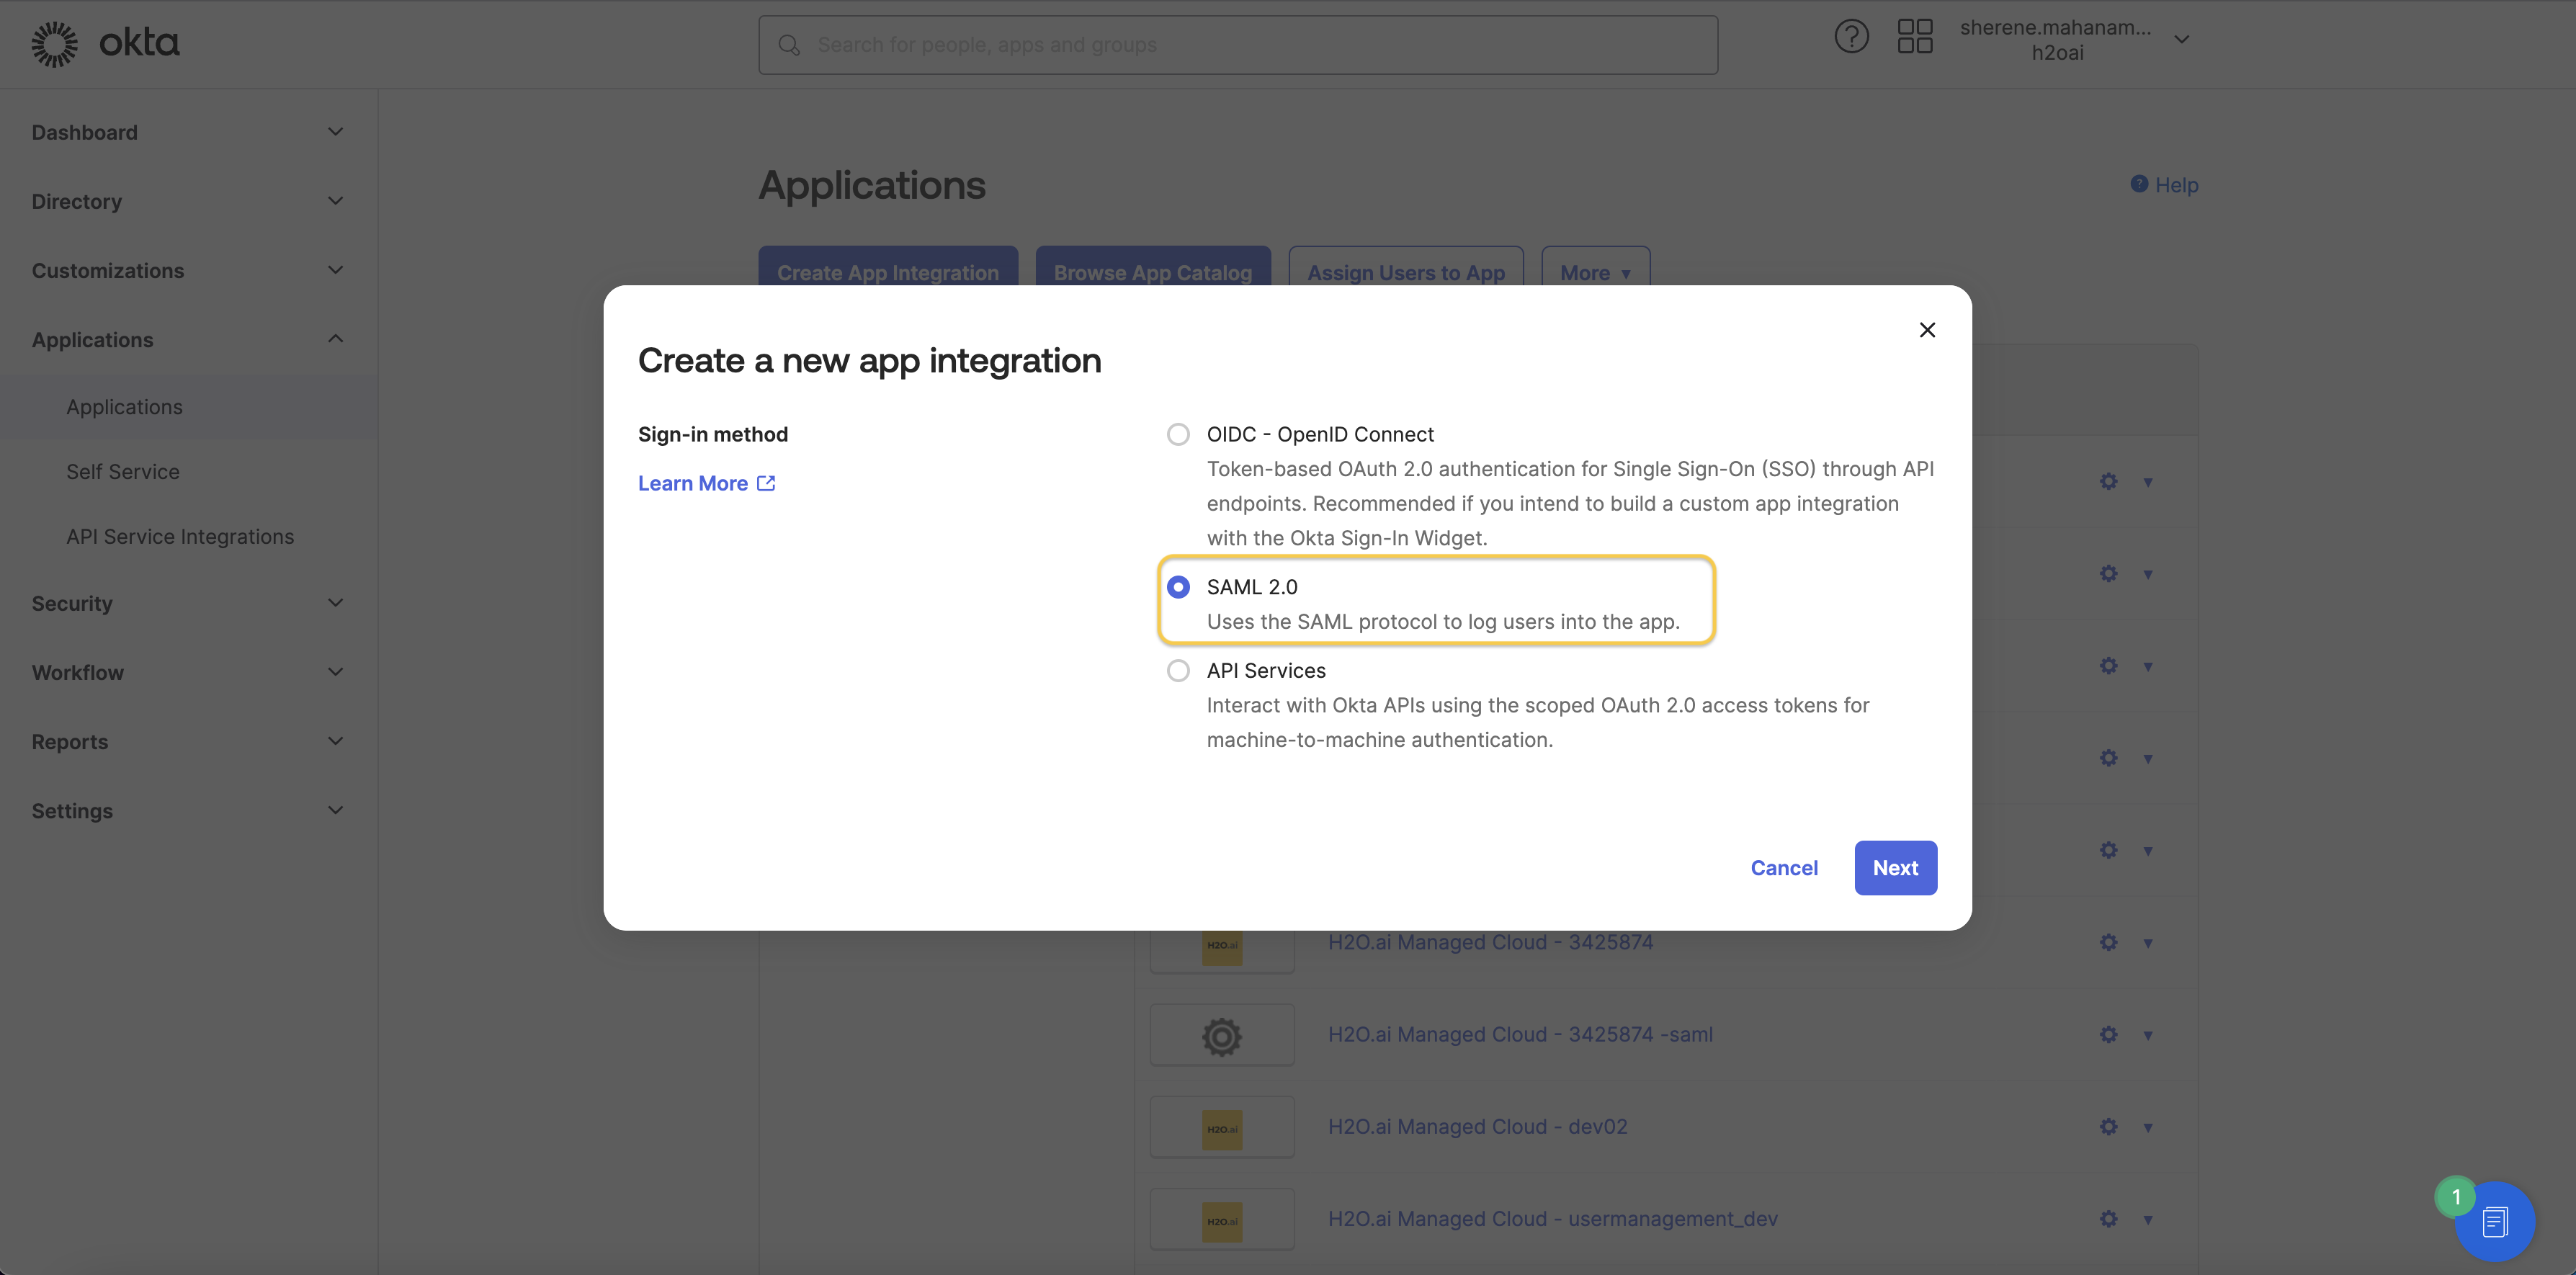Screen dimensions: 2576x1275
Task: Open the apps grid icon in header
Action: [1914, 37]
